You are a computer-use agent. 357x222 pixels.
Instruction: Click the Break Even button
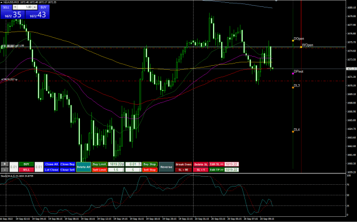(x=183, y=164)
